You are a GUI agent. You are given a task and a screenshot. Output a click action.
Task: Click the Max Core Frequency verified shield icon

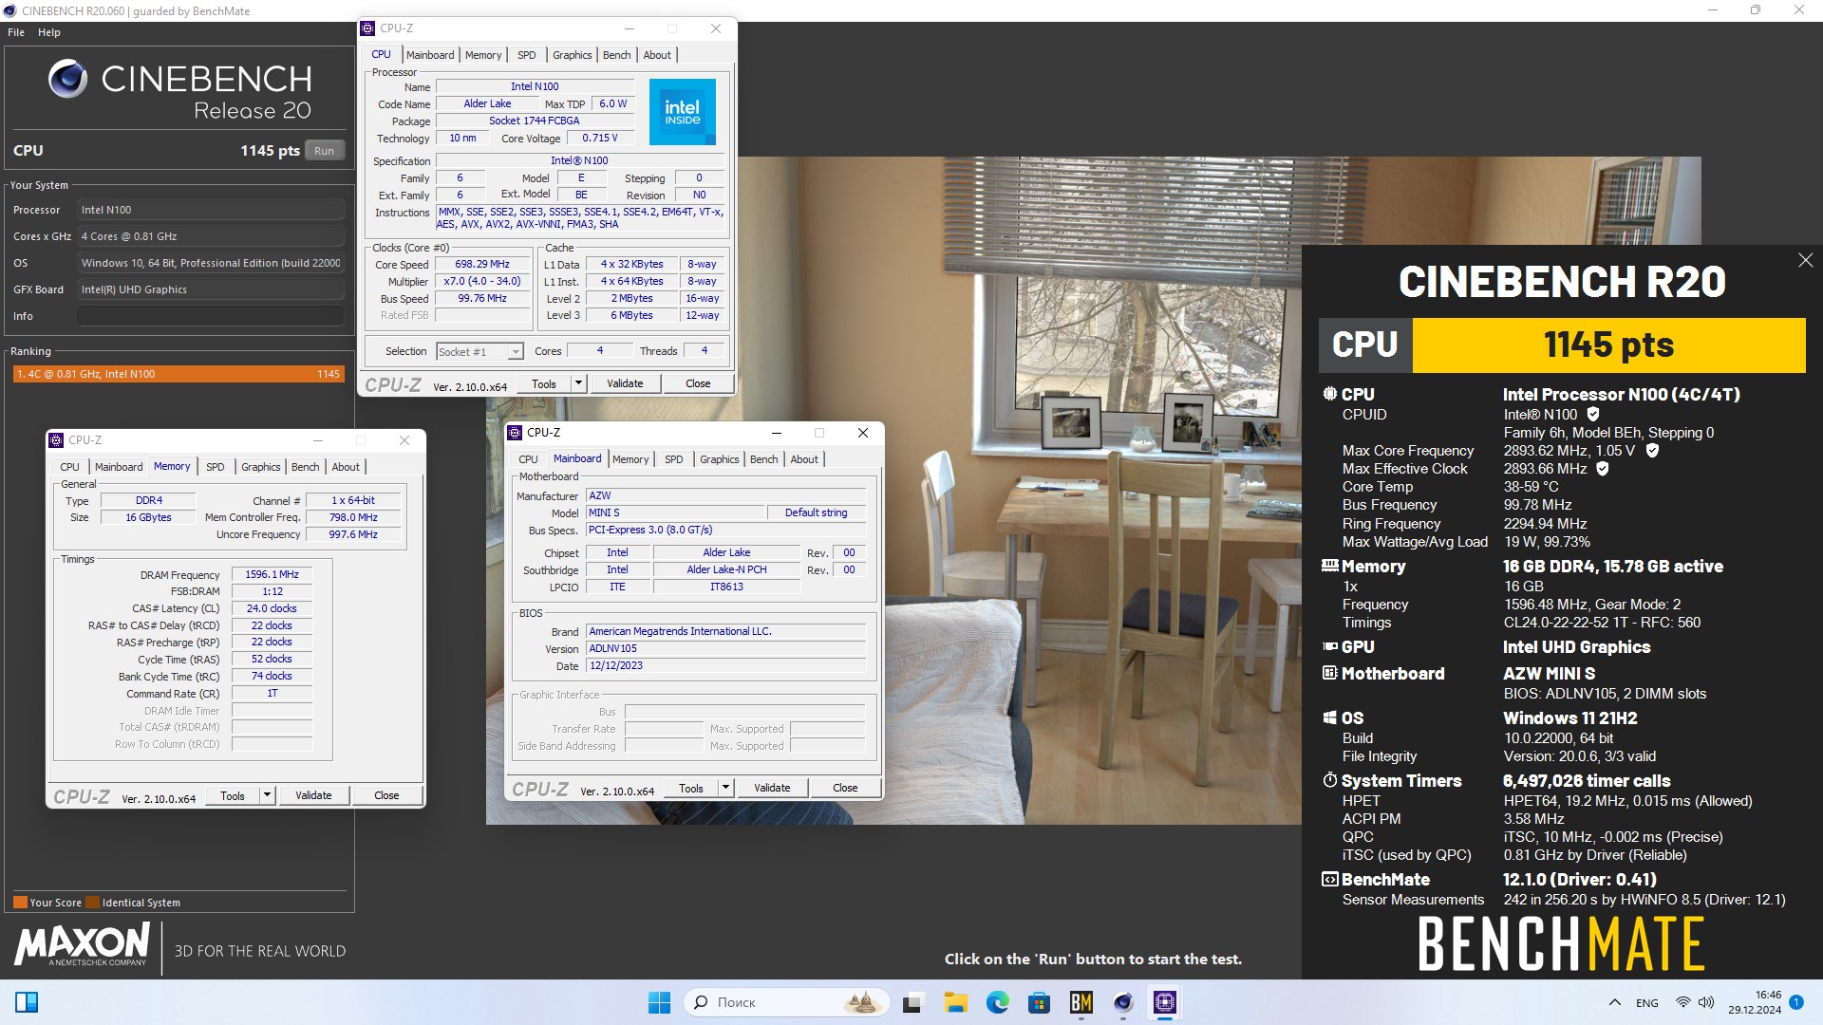point(1652,450)
